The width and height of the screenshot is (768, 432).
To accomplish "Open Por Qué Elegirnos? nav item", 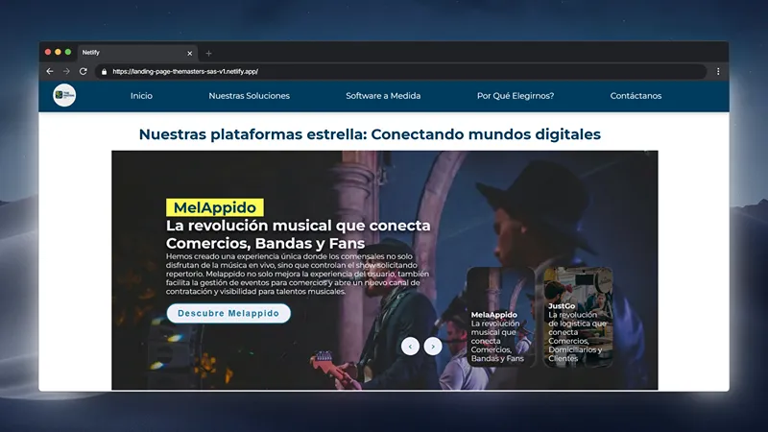I will 516,96.
